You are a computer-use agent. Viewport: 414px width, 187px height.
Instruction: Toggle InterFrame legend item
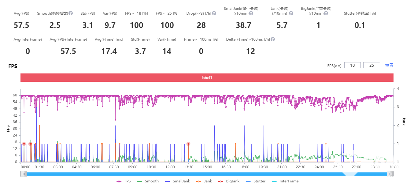point(285,181)
